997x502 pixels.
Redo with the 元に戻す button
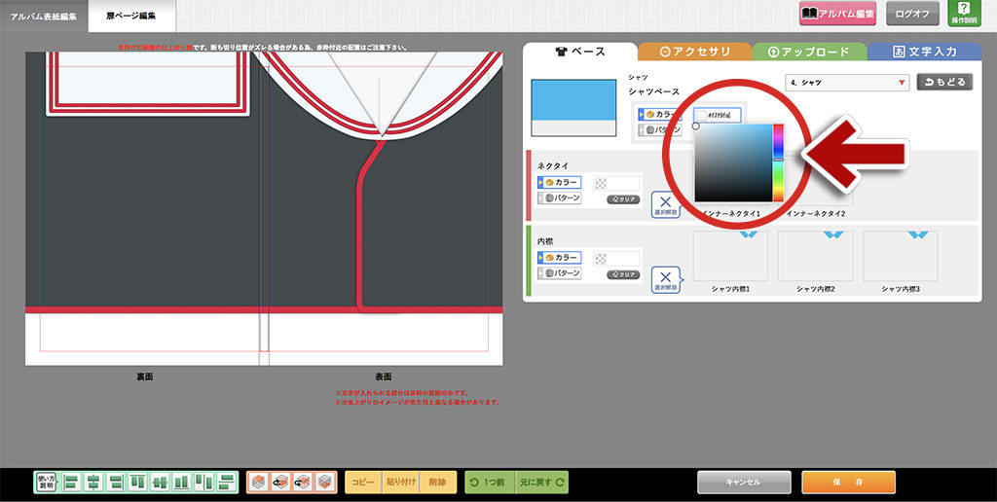pos(541,483)
